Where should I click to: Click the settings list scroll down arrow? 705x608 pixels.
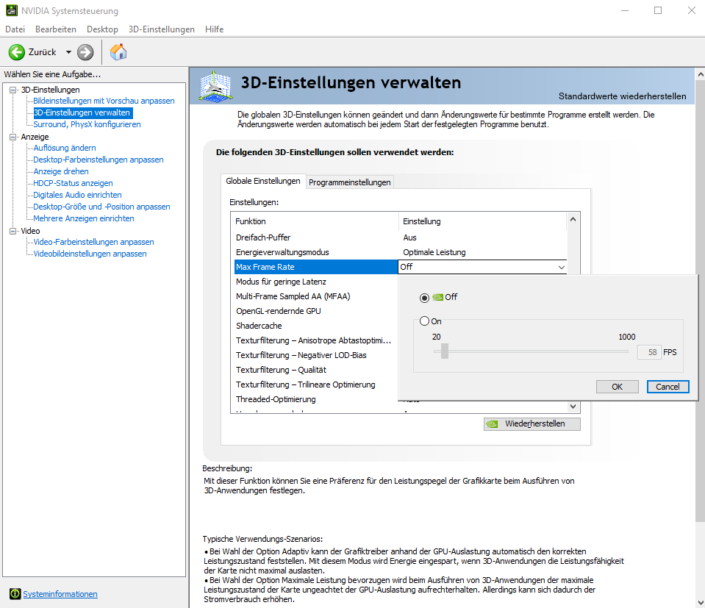[573, 407]
